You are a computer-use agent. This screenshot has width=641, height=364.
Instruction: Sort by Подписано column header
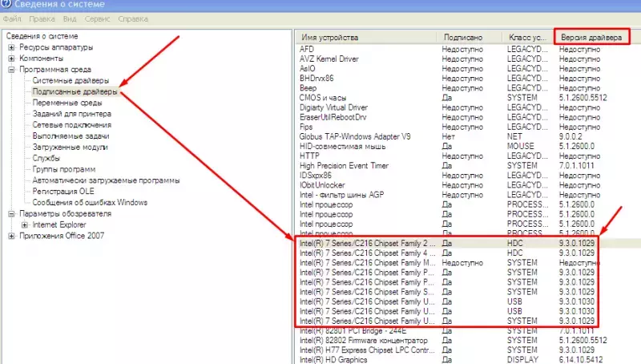[x=470, y=37]
